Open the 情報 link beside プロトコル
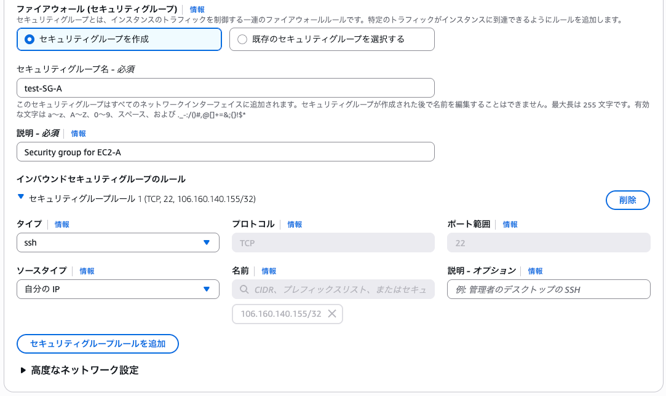This screenshot has width=666, height=396. 295,224
